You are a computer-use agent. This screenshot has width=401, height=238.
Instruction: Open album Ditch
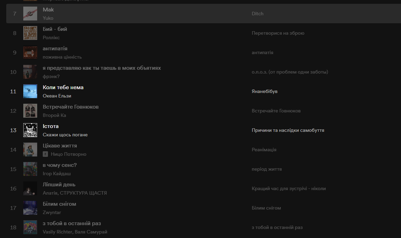[x=257, y=14]
